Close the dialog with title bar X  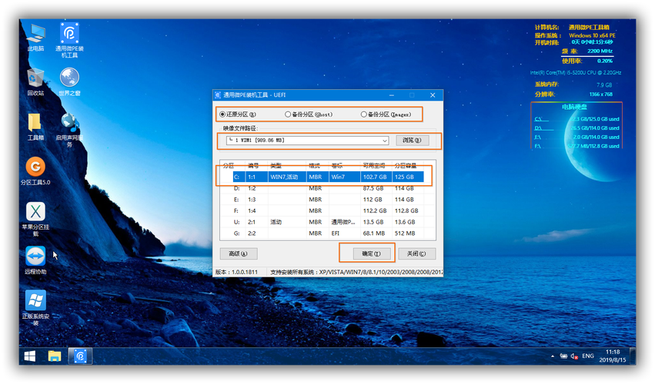point(433,95)
